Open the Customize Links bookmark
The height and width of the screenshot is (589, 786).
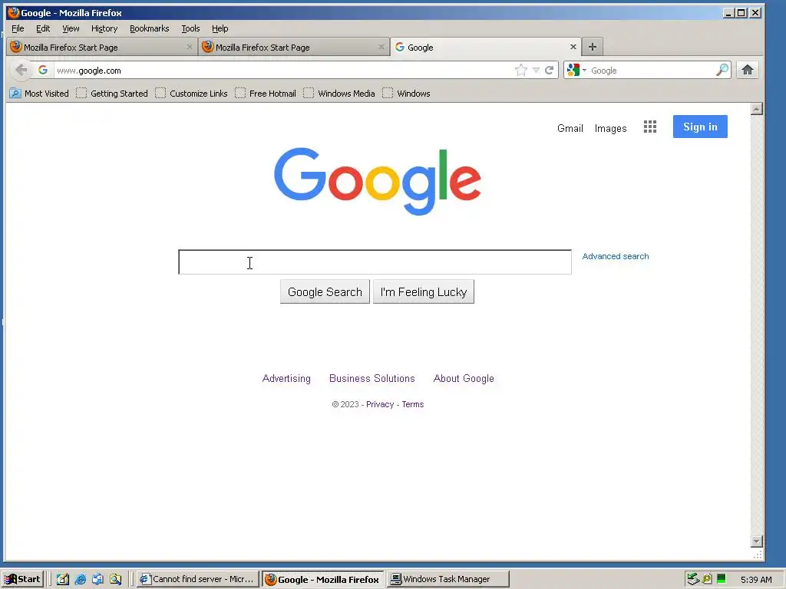pyautogui.click(x=191, y=93)
